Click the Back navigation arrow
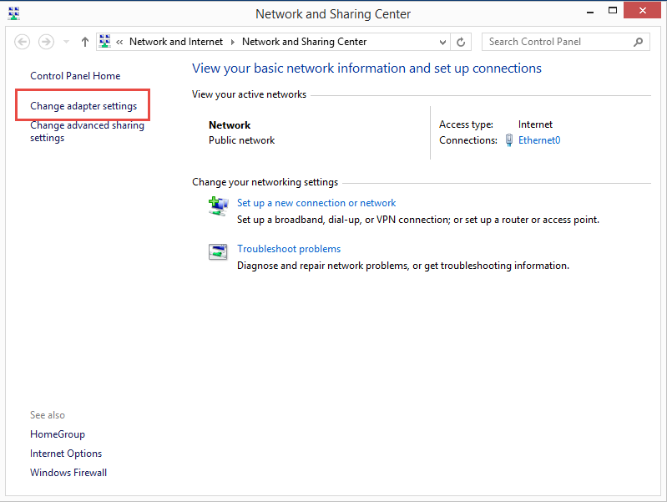Screen dimensions: 667x502 point(22,42)
